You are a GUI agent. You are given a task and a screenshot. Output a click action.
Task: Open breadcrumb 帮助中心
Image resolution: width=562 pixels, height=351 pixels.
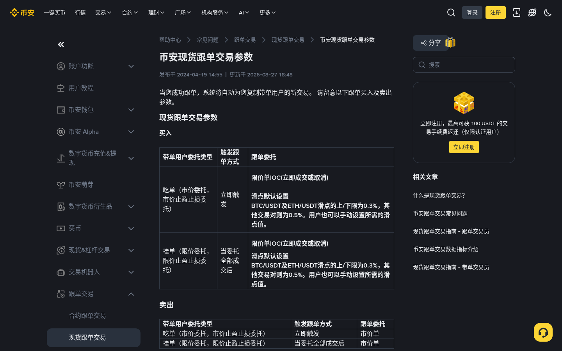[170, 40]
